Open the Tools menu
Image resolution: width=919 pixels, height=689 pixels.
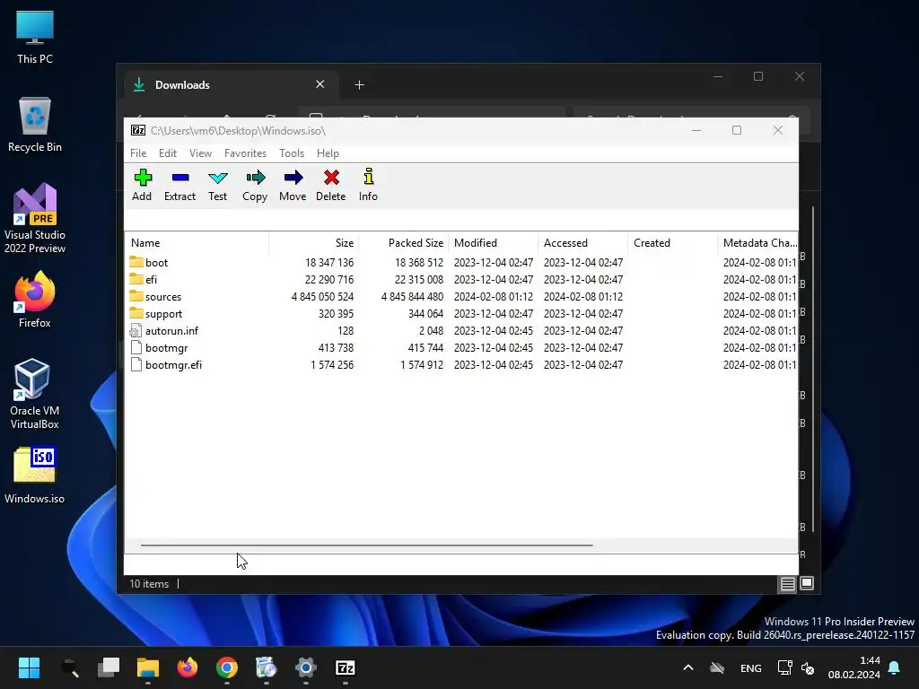[x=292, y=153]
